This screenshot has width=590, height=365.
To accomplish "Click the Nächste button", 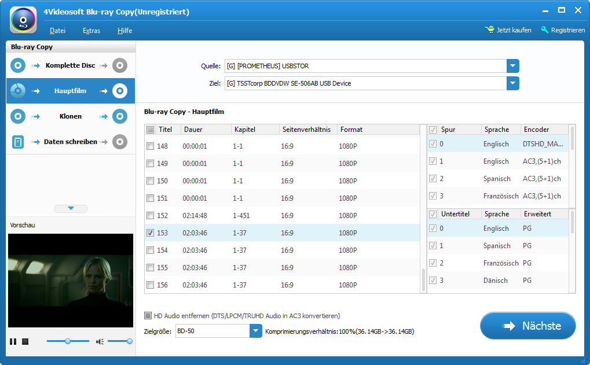I will [527, 326].
